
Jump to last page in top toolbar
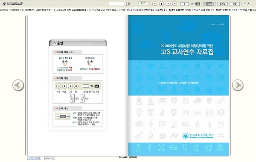click(x=175, y=3)
